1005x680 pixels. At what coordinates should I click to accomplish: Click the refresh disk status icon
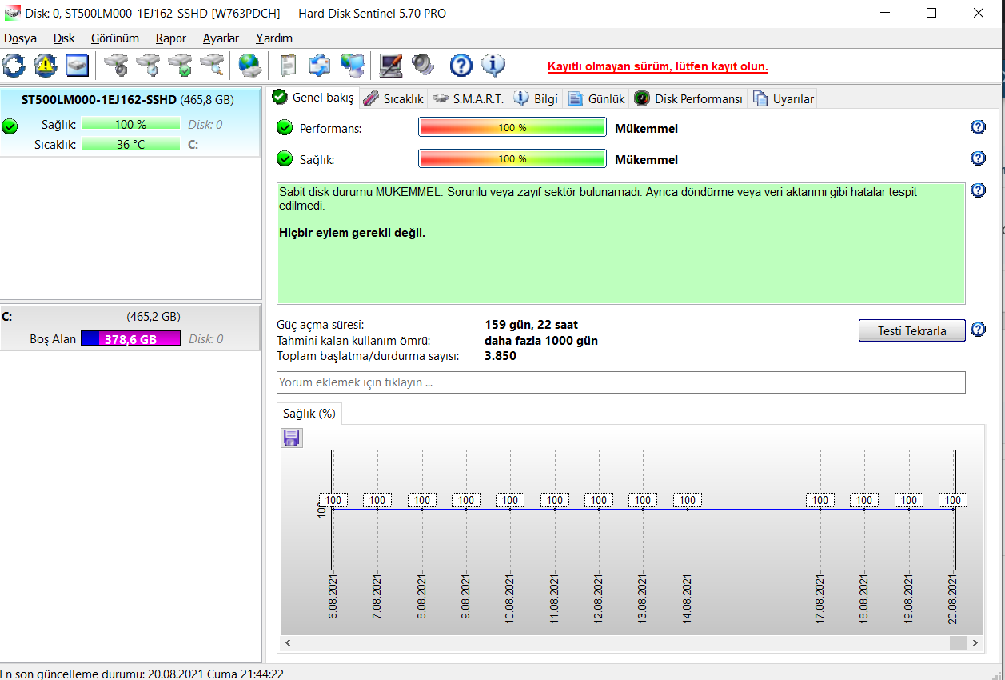(x=14, y=66)
